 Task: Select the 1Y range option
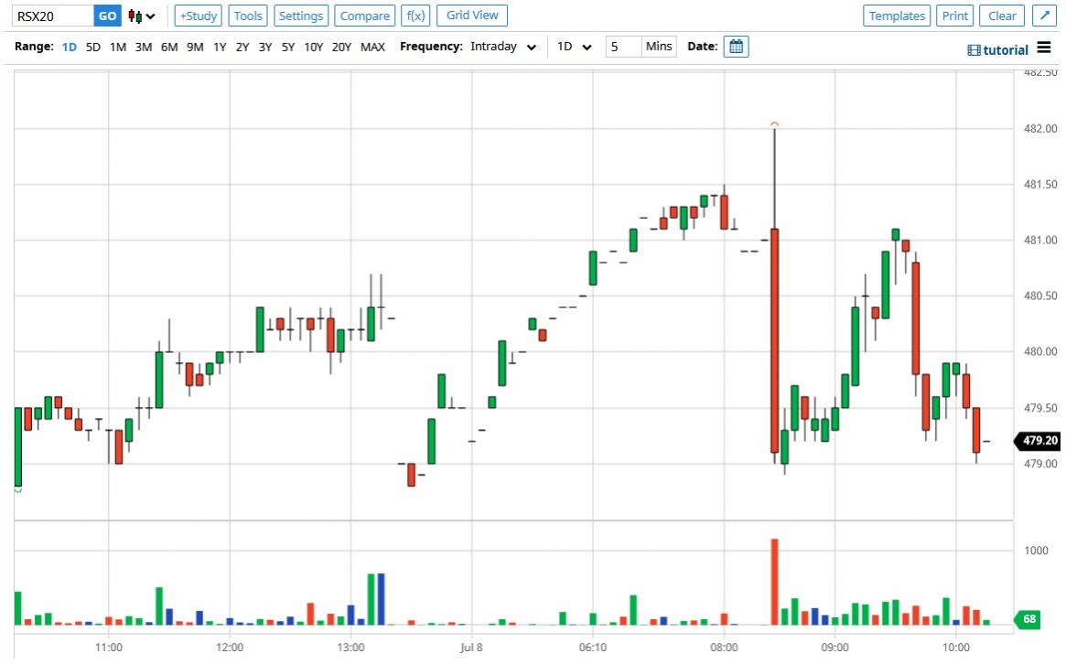click(x=220, y=47)
